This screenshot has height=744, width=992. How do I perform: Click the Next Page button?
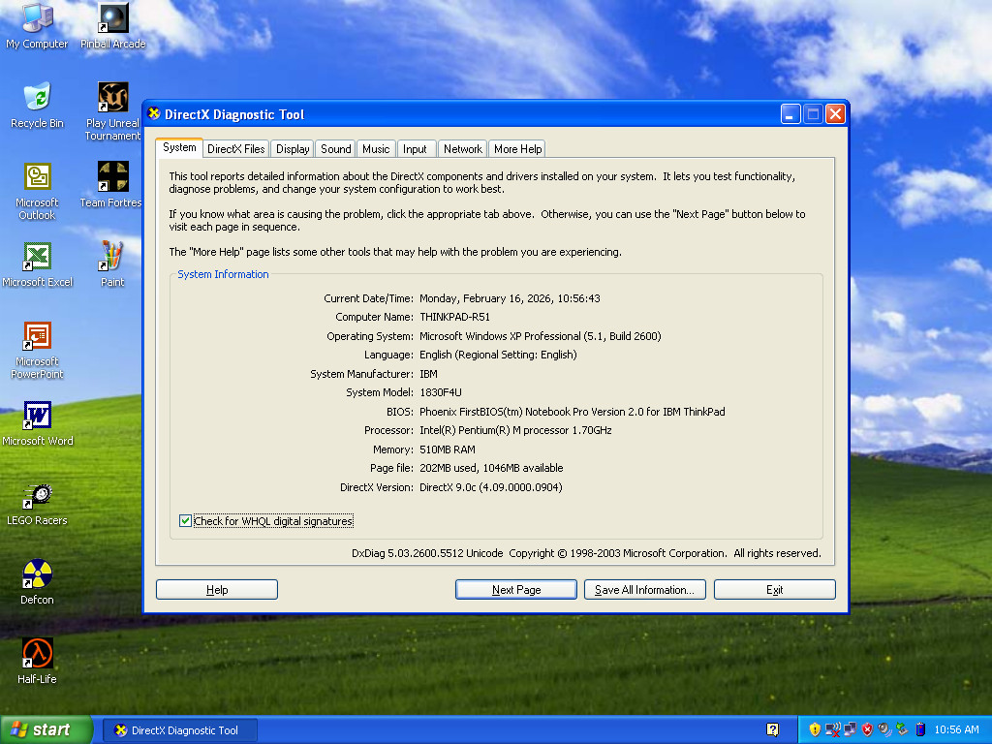coord(516,590)
